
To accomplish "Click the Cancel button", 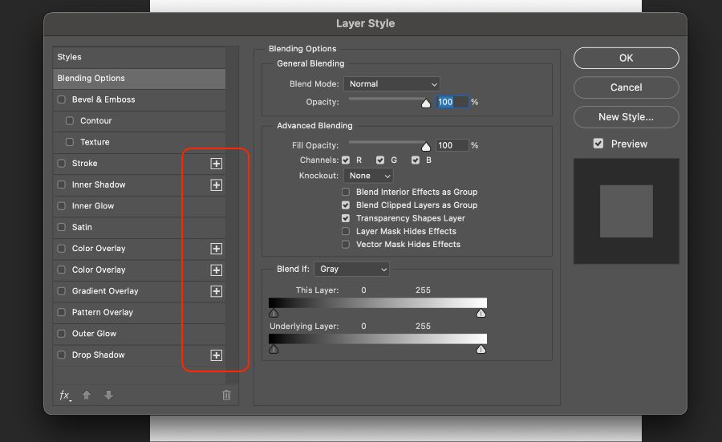I will (627, 87).
